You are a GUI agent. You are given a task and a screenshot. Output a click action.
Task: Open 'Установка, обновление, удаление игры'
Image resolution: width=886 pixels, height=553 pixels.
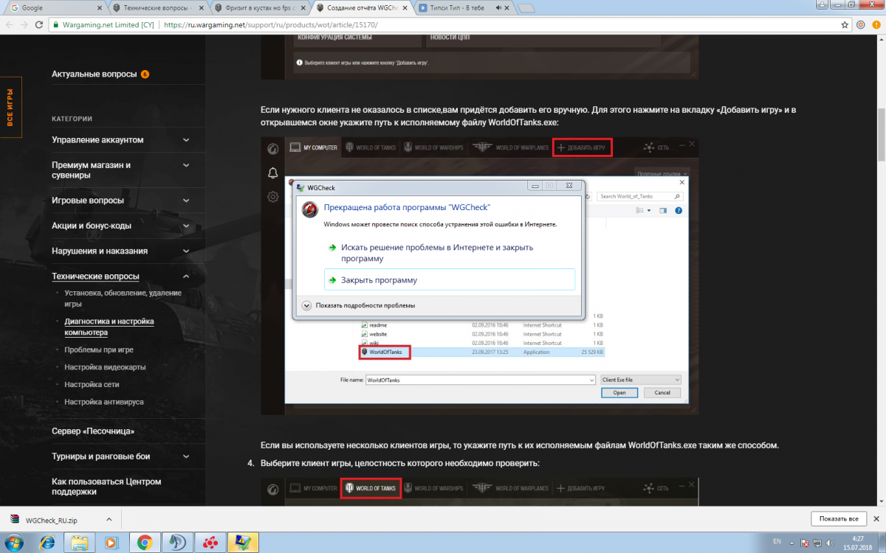123,298
